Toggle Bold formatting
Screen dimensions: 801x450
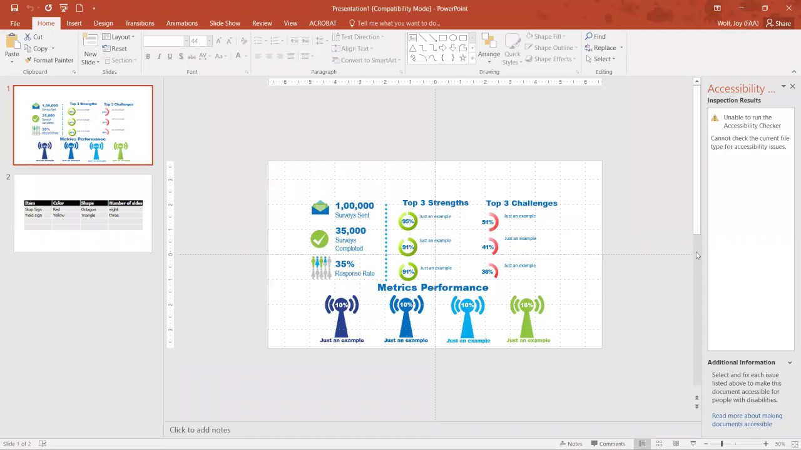148,56
